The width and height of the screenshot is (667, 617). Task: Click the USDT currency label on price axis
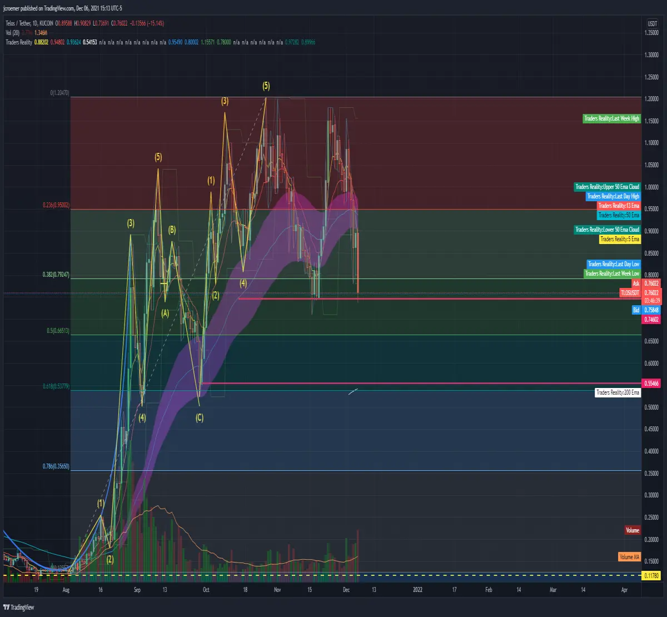coord(652,24)
